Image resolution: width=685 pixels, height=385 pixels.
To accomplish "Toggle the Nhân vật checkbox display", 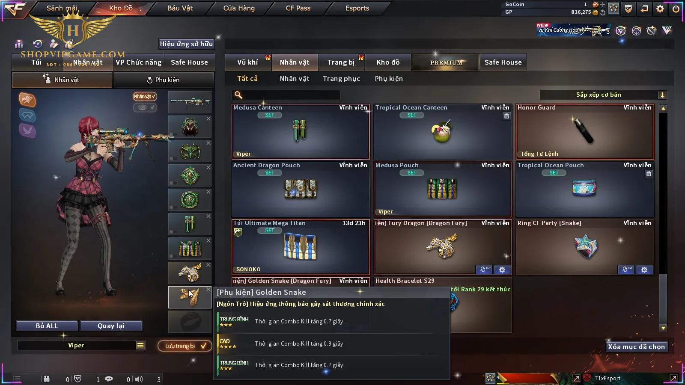I will [145, 96].
